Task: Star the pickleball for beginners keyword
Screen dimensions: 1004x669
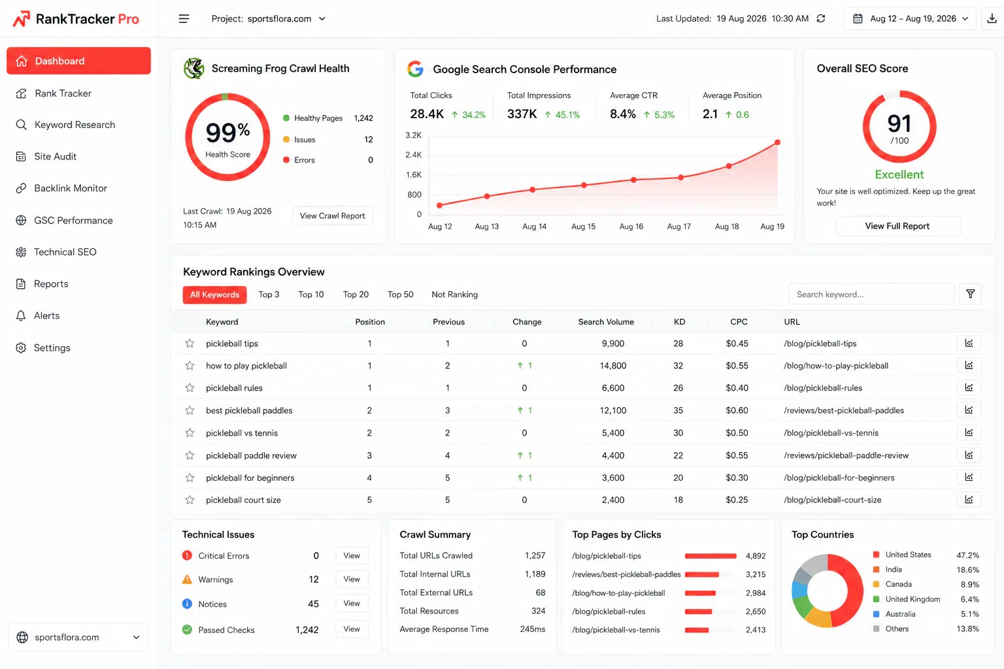Action: coord(190,478)
